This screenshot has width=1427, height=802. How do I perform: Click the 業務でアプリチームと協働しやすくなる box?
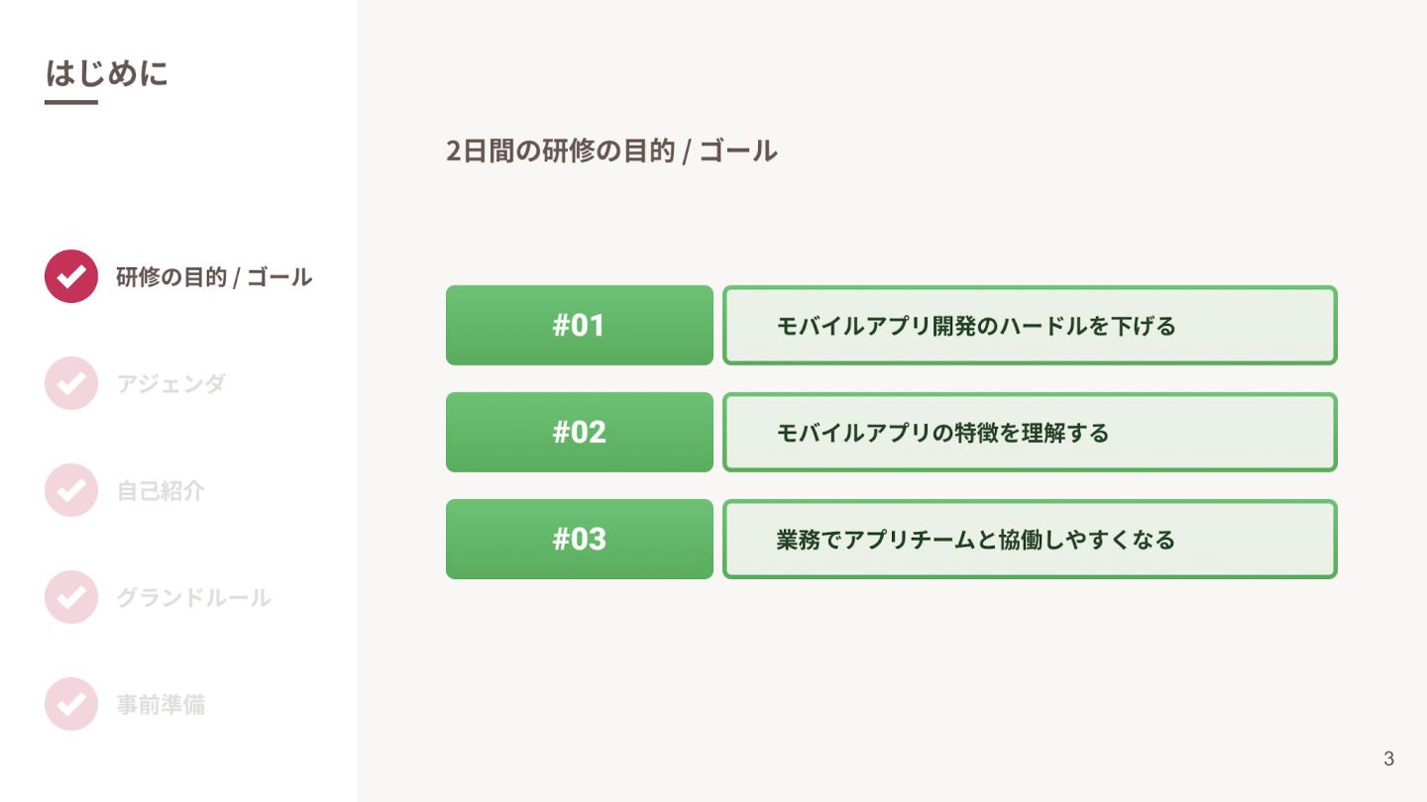coord(1030,539)
